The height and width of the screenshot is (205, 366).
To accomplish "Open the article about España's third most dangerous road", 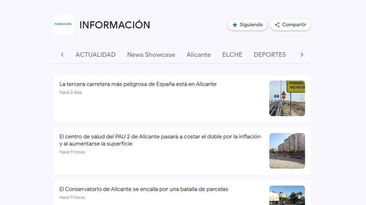I will click(x=138, y=84).
